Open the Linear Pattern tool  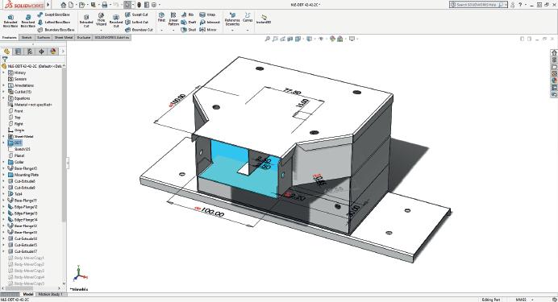click(x=173, y=19)
